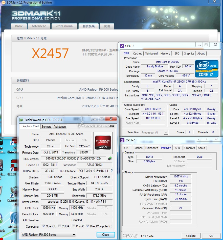Toggle the CUDA checkbox
The width and height of the screenshot is (223, 240).
59,226
